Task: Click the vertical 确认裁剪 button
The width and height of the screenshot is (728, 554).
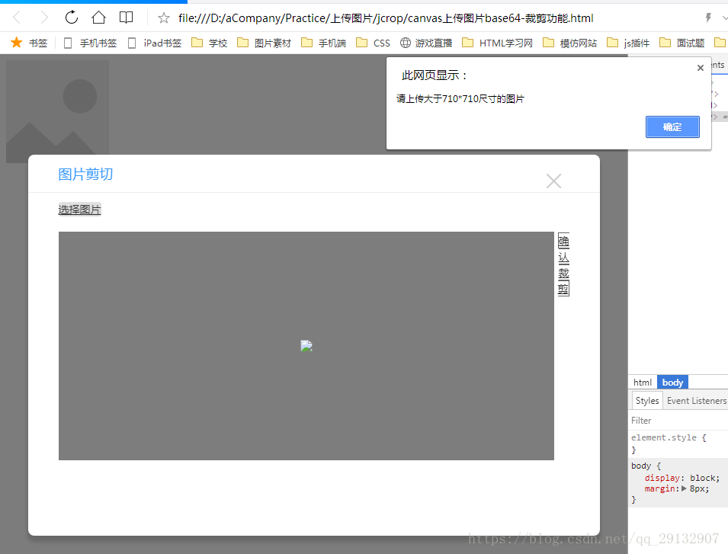Action: [563, 263]
